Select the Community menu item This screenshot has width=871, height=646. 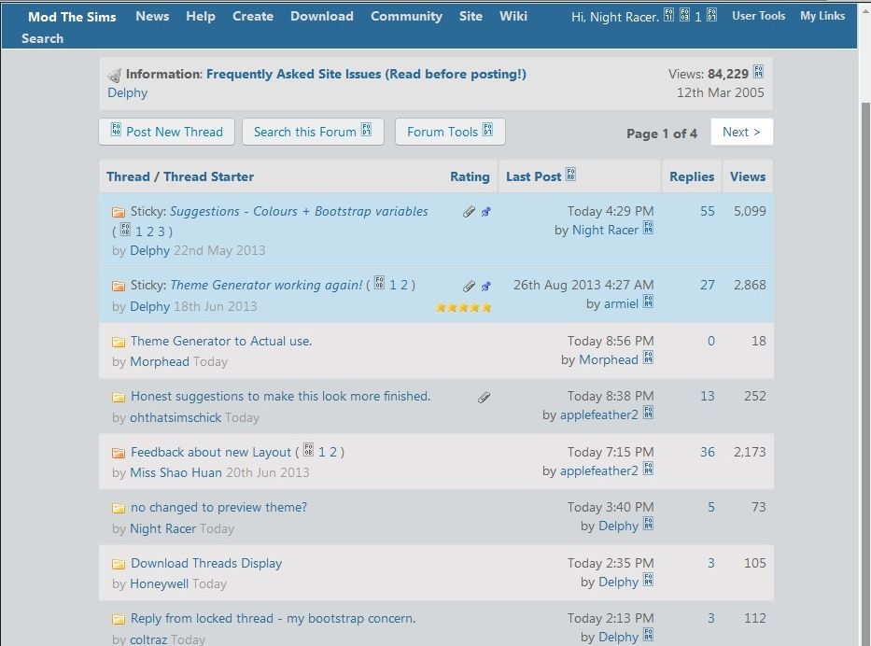(x=406, y=15)
